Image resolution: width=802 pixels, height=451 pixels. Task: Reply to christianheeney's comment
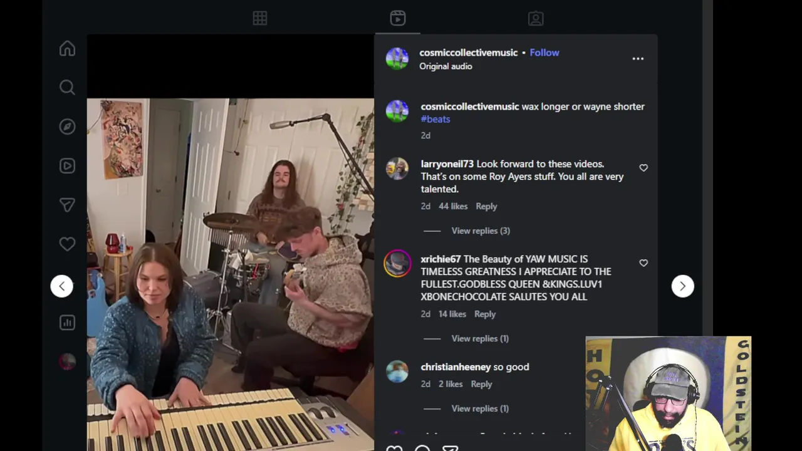[481, 384]
